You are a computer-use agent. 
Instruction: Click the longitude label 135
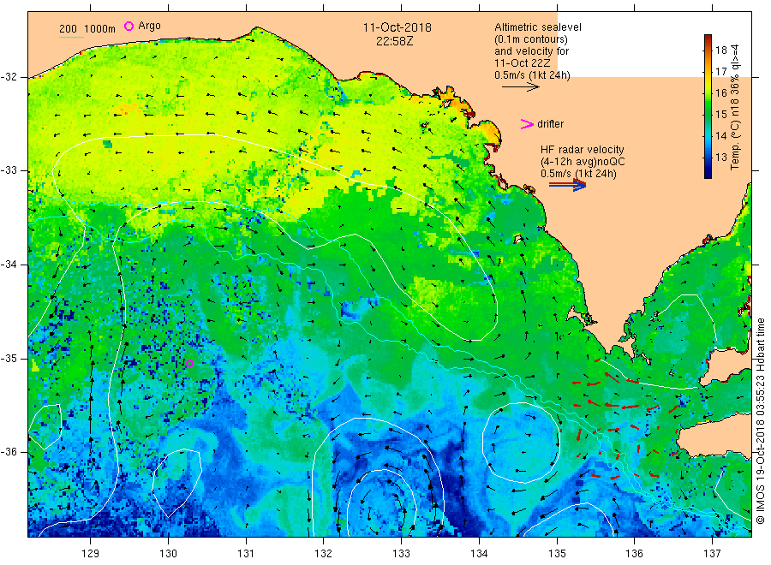[x=557, y=554]
